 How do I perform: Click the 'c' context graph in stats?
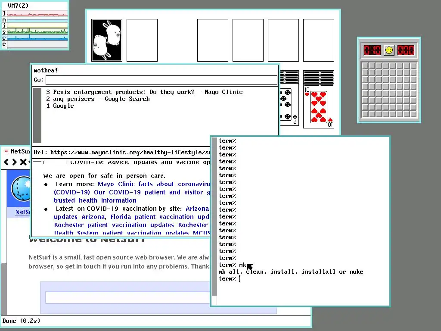point(37,37)
